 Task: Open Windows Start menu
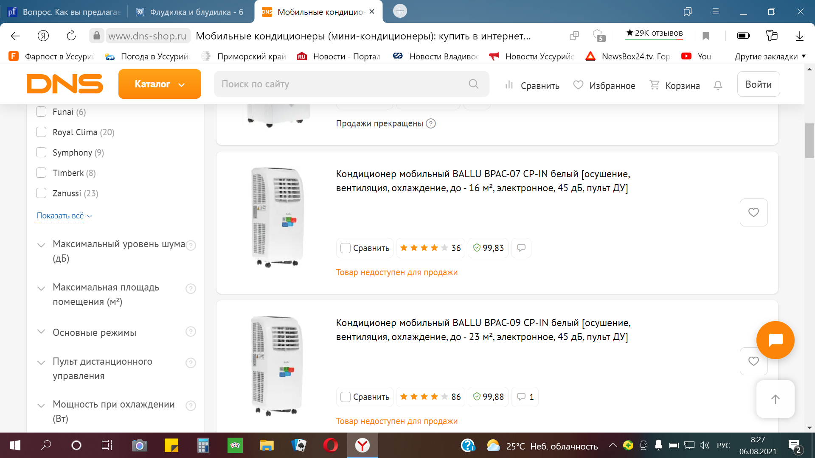(x=15, y=445)
